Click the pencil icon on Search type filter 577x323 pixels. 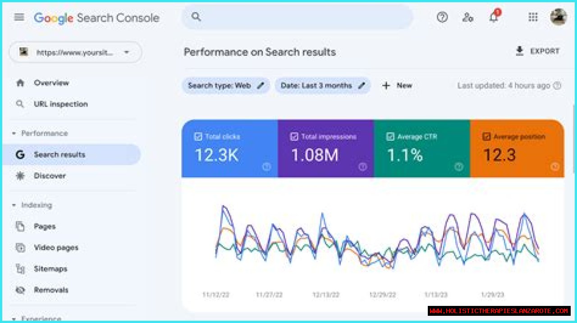pos(261,85)
